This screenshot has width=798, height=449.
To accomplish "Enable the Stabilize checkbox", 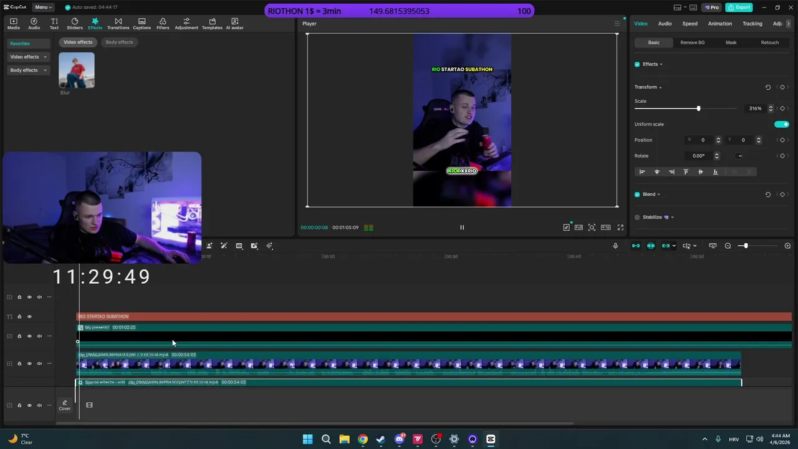I will tap(637, 218).
